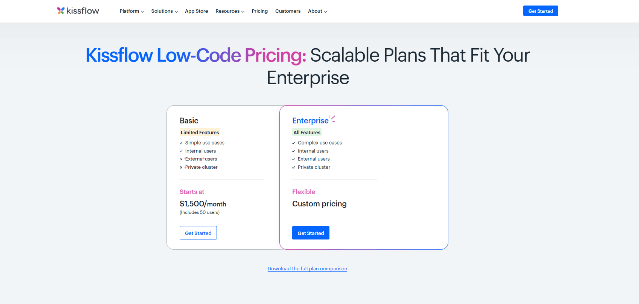Image resolution: width=639 pixels, height=304 pixels.
Task: Select the Limited Features badge
Action: pos(200,132)
